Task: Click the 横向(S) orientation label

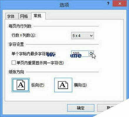Action: 80,85
